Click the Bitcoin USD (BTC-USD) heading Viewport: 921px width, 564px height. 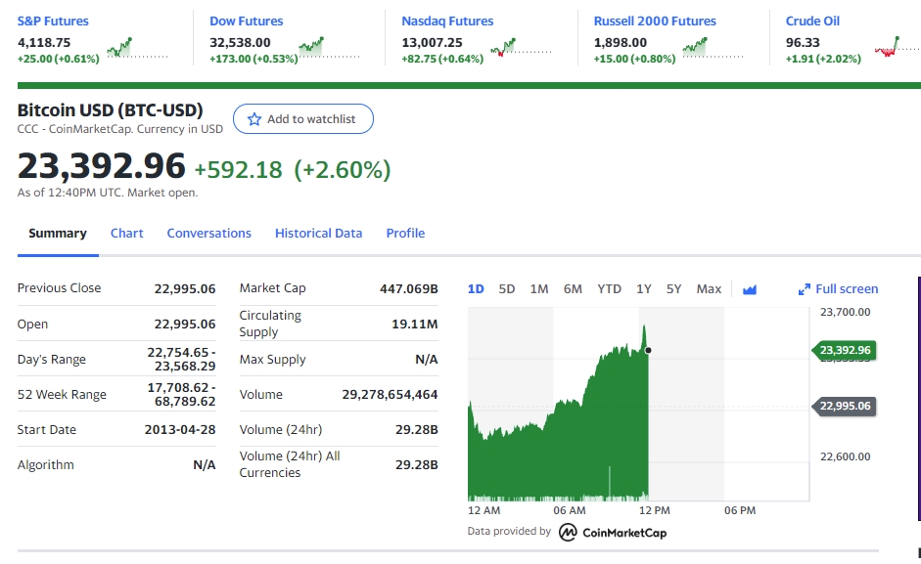pyautogui.click(x=111, y=109)
